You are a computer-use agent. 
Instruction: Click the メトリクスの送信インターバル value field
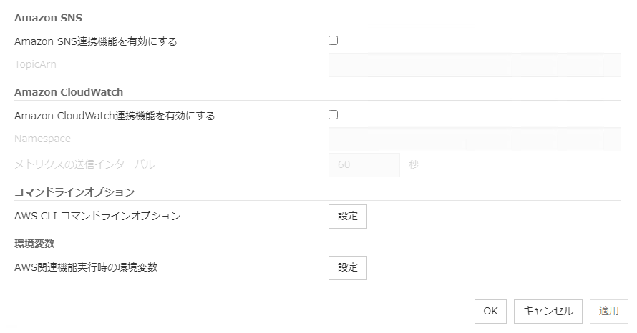[364, 164]
